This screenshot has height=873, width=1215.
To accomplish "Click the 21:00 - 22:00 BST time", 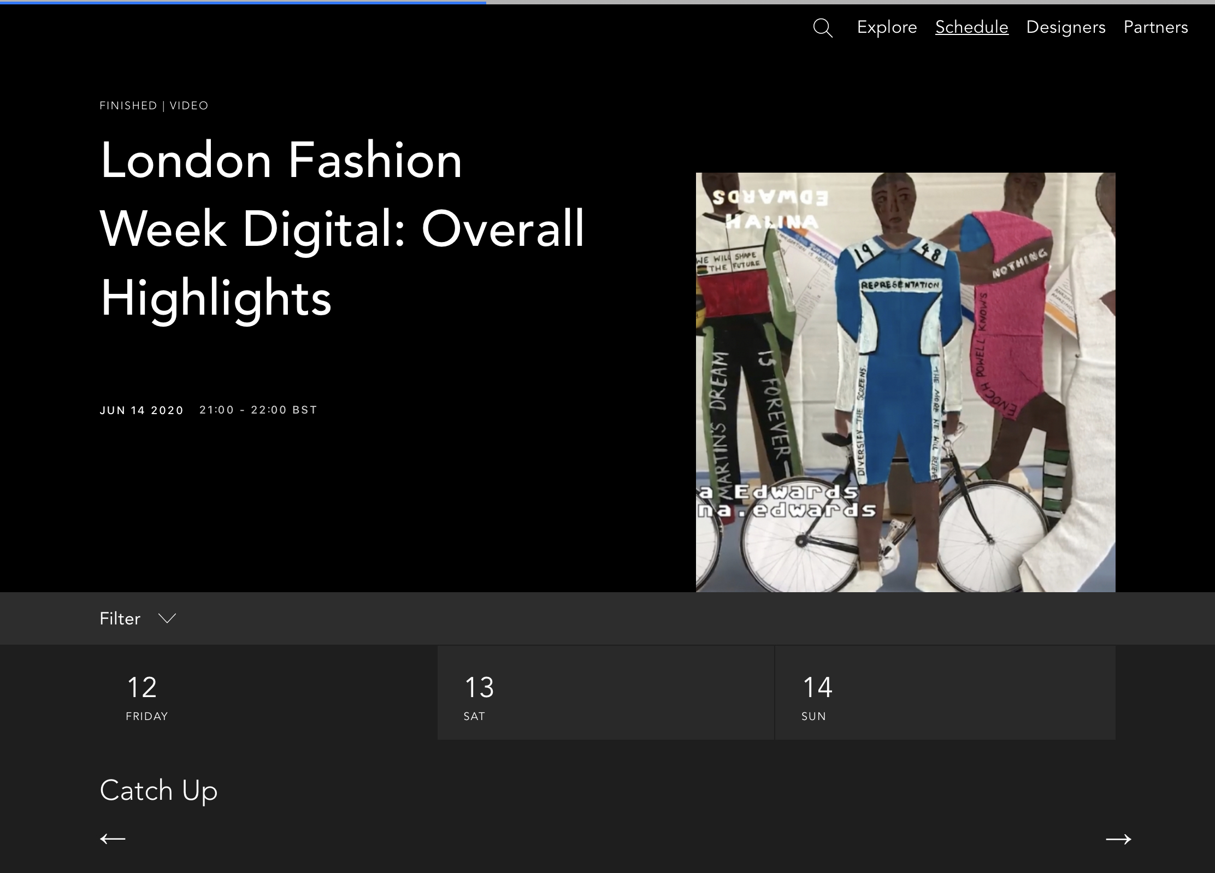I will [258, 410].
